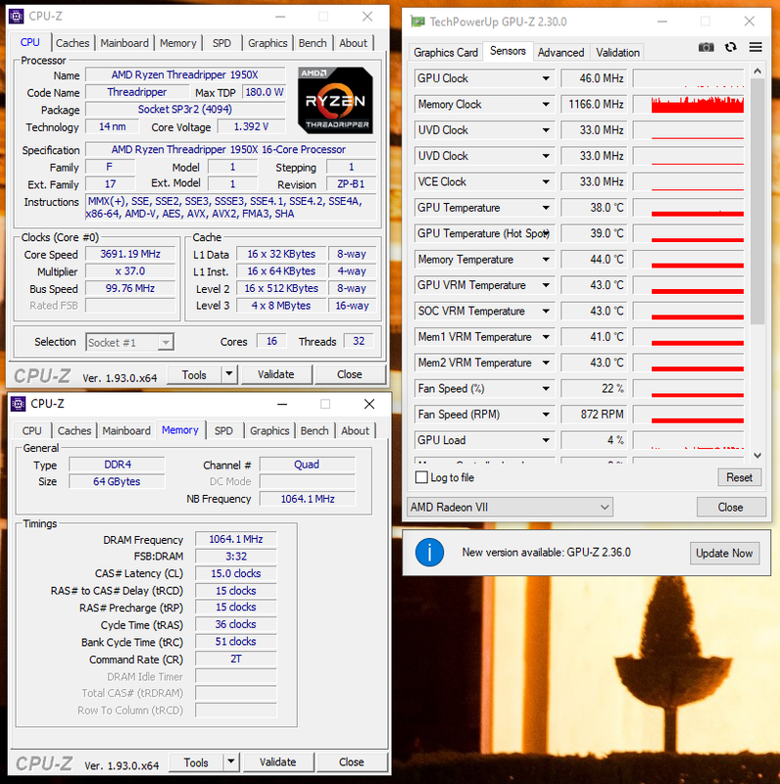The image size is (780, 784).
Task: Open the SOC VRM Temperature sensor dropdown
Action: (546, 311)
